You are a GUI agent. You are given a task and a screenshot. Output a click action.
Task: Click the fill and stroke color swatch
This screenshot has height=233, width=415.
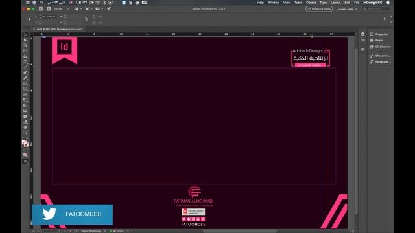coord(25,143)
